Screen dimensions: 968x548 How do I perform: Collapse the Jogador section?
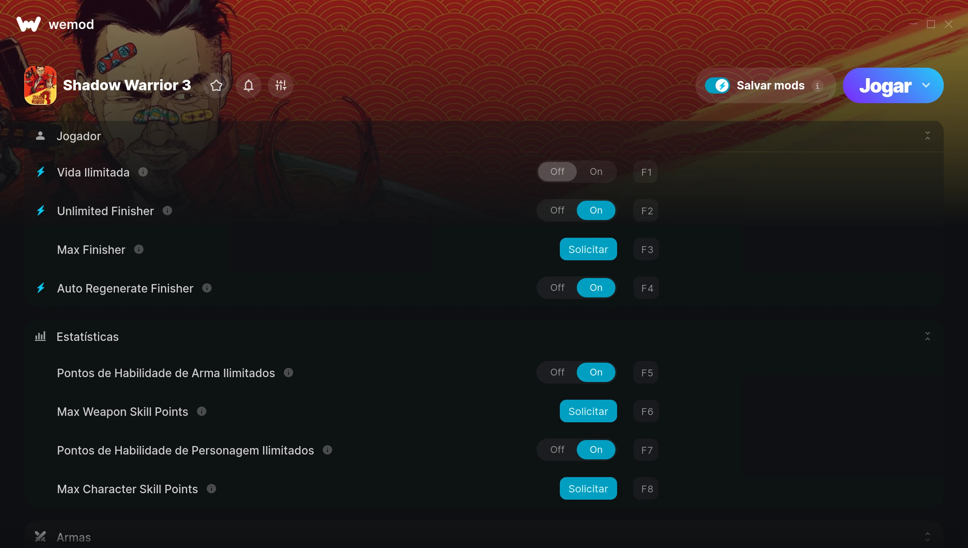928,136
